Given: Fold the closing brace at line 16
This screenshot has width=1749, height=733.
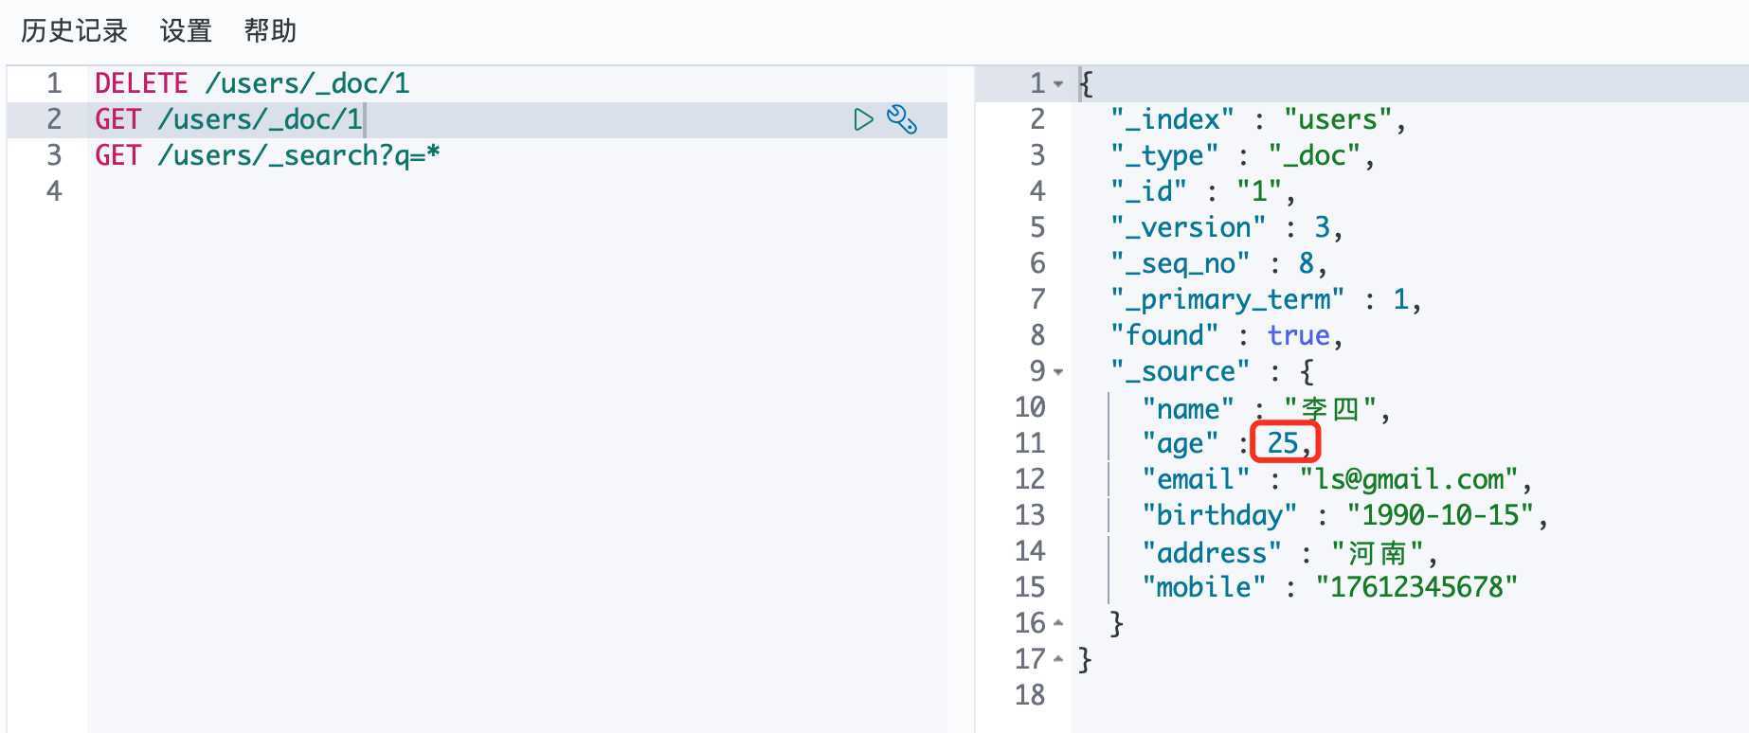Looking at the screenshot, I should 1058,623.
